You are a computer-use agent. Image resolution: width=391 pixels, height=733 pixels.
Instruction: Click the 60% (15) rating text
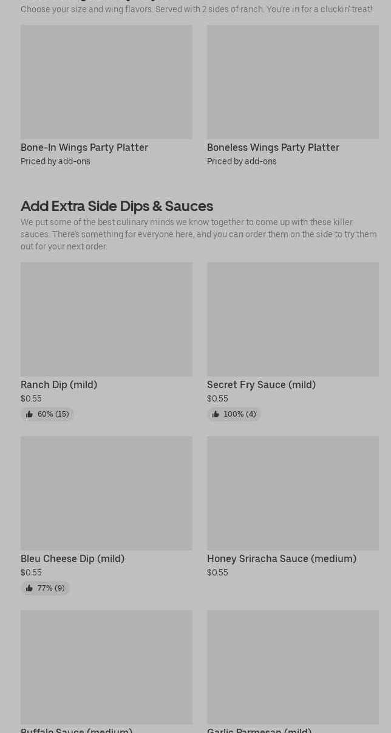53,414
